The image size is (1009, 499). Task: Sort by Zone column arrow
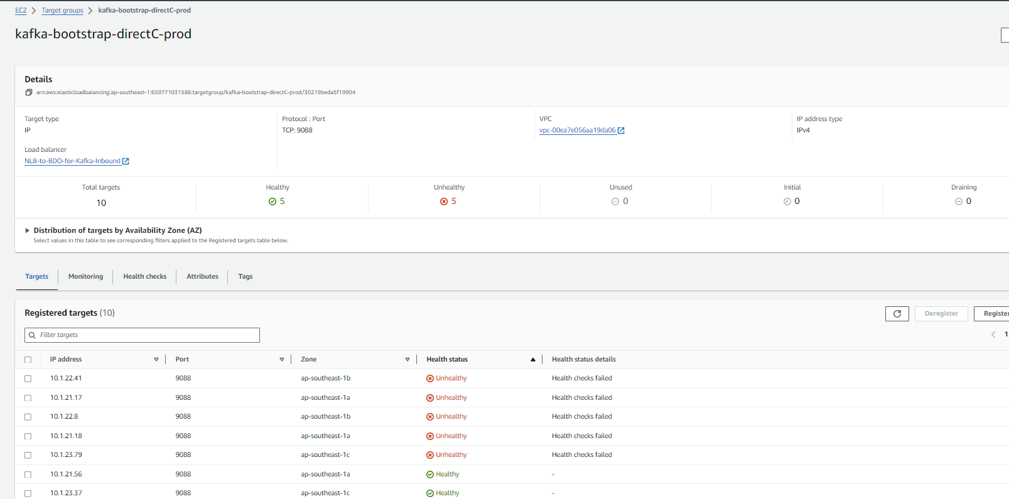[407, 360]
